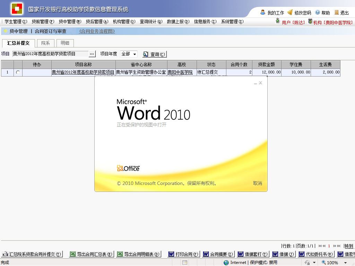Image resolution: width=355 pixels, height=266 pixels.
Task: Open help via the question mark icon
Action: point(318,12)
